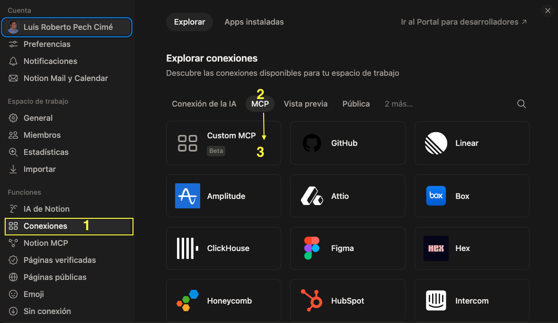Select the Conexión de la IA filter
Viewport: 558px width, 323px height.
click(204, 104)
